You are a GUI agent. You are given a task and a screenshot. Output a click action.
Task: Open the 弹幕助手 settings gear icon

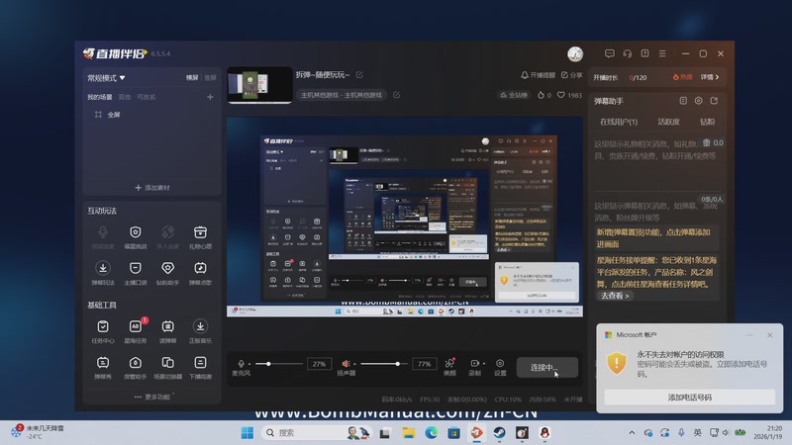point(699,101)
